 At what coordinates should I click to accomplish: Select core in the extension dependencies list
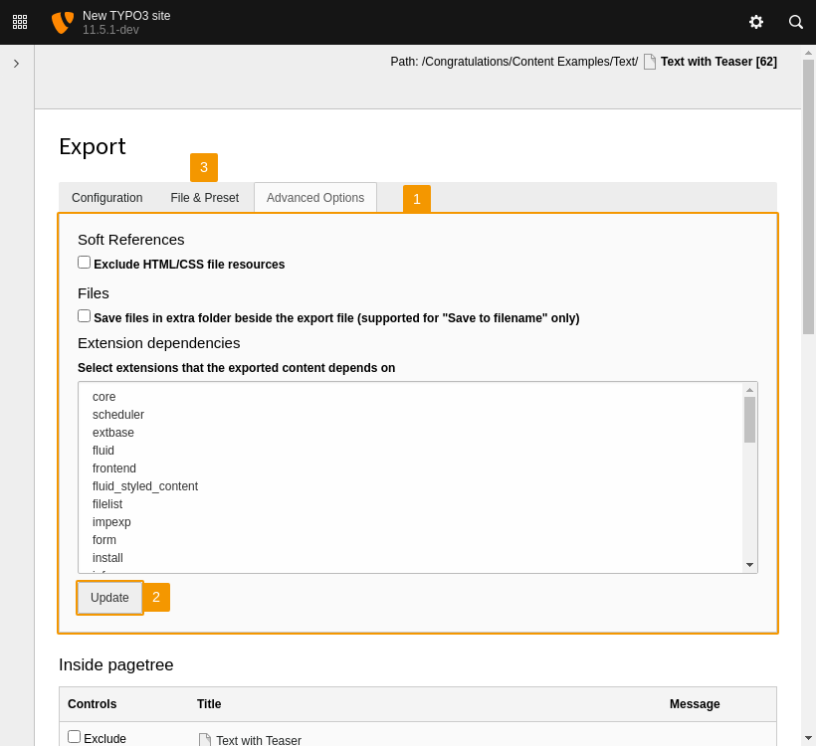[103, 396]
